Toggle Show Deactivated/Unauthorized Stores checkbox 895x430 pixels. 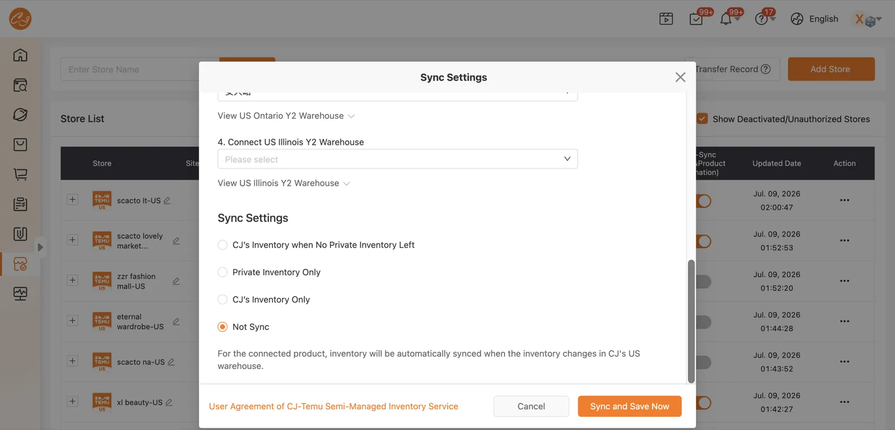(x=703, y=119)
